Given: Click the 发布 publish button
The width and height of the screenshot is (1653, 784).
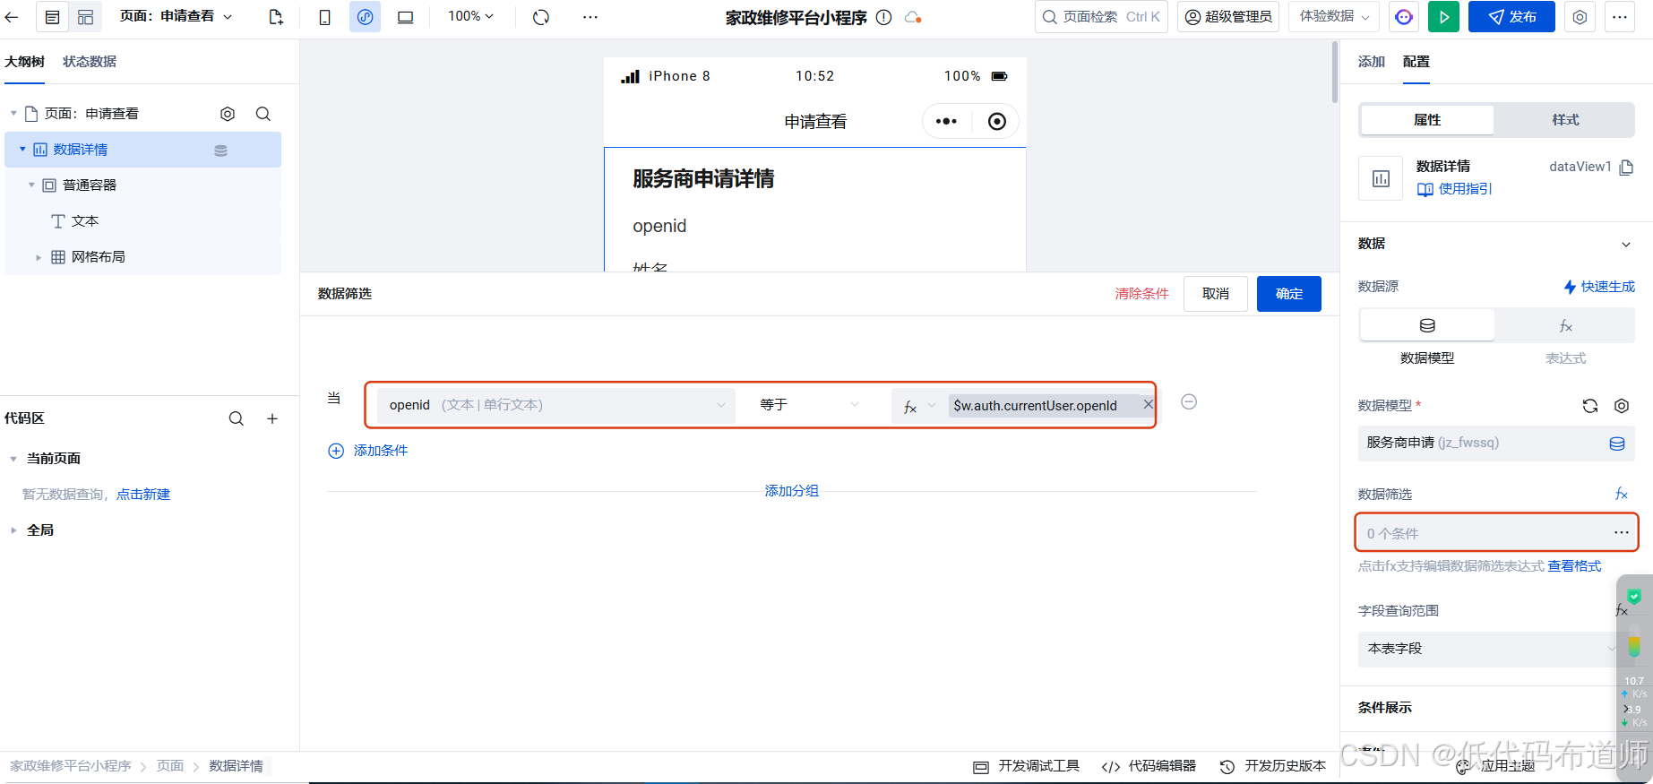Looking at the screenshot, I should 1511,17.
